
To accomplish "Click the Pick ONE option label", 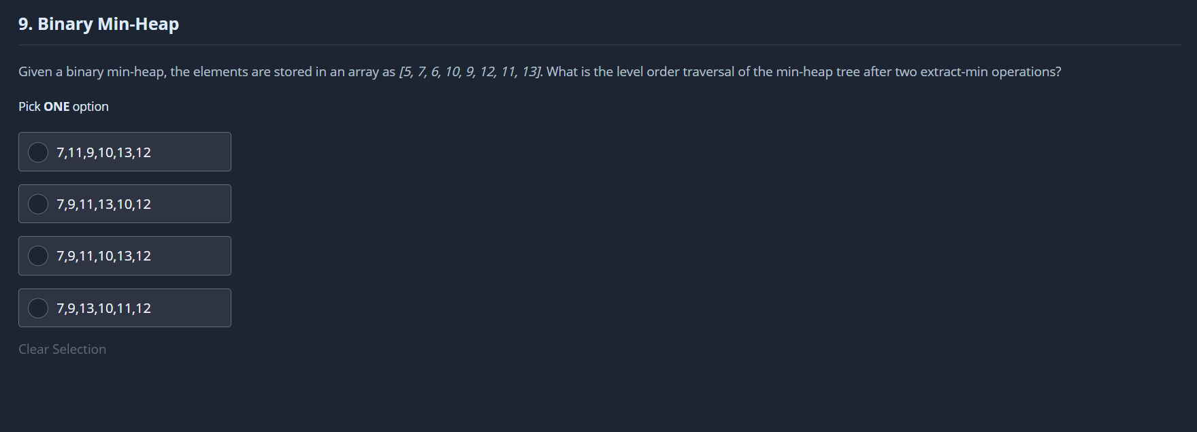I will (63, 107).
